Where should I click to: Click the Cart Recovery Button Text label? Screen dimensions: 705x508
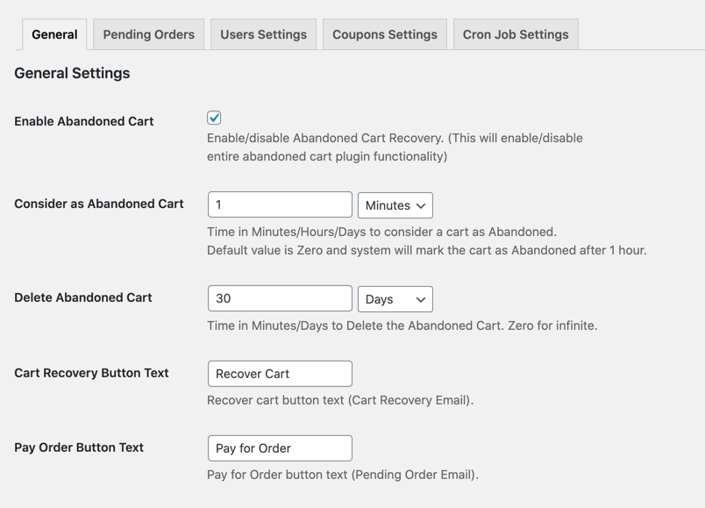[91, 373]
